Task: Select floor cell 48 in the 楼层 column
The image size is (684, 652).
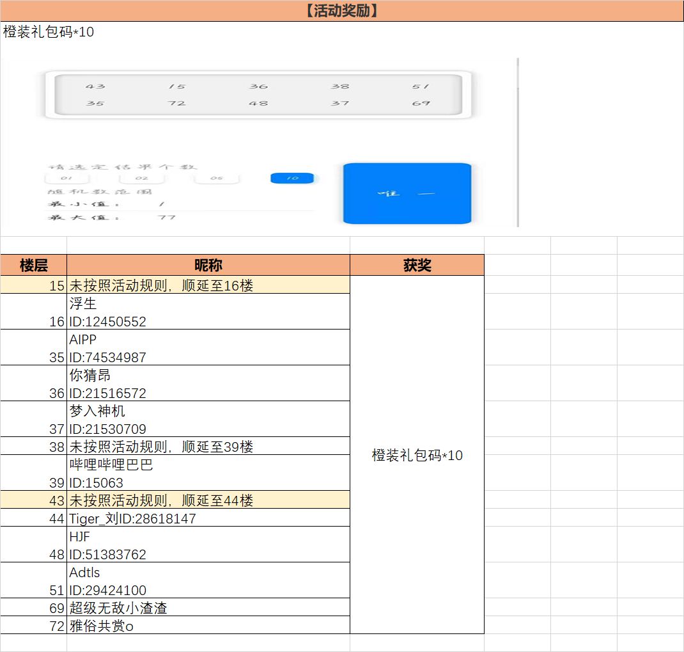Action: click(x=34, y=545)
